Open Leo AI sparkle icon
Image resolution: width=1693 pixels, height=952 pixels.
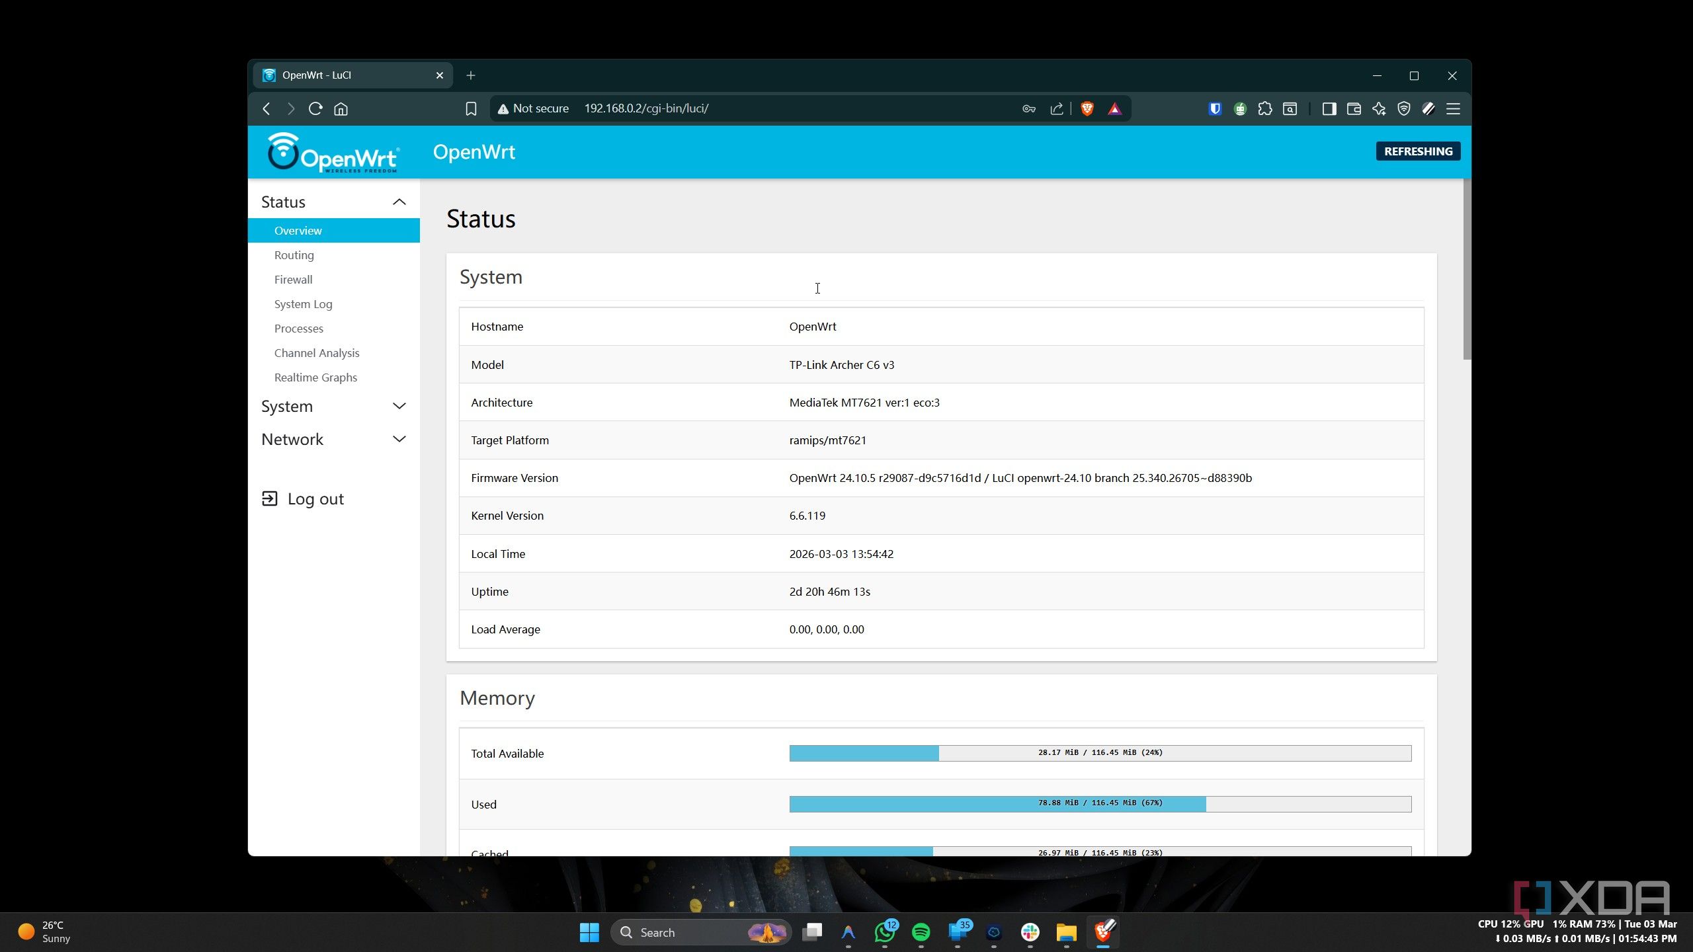(1379, 108)
